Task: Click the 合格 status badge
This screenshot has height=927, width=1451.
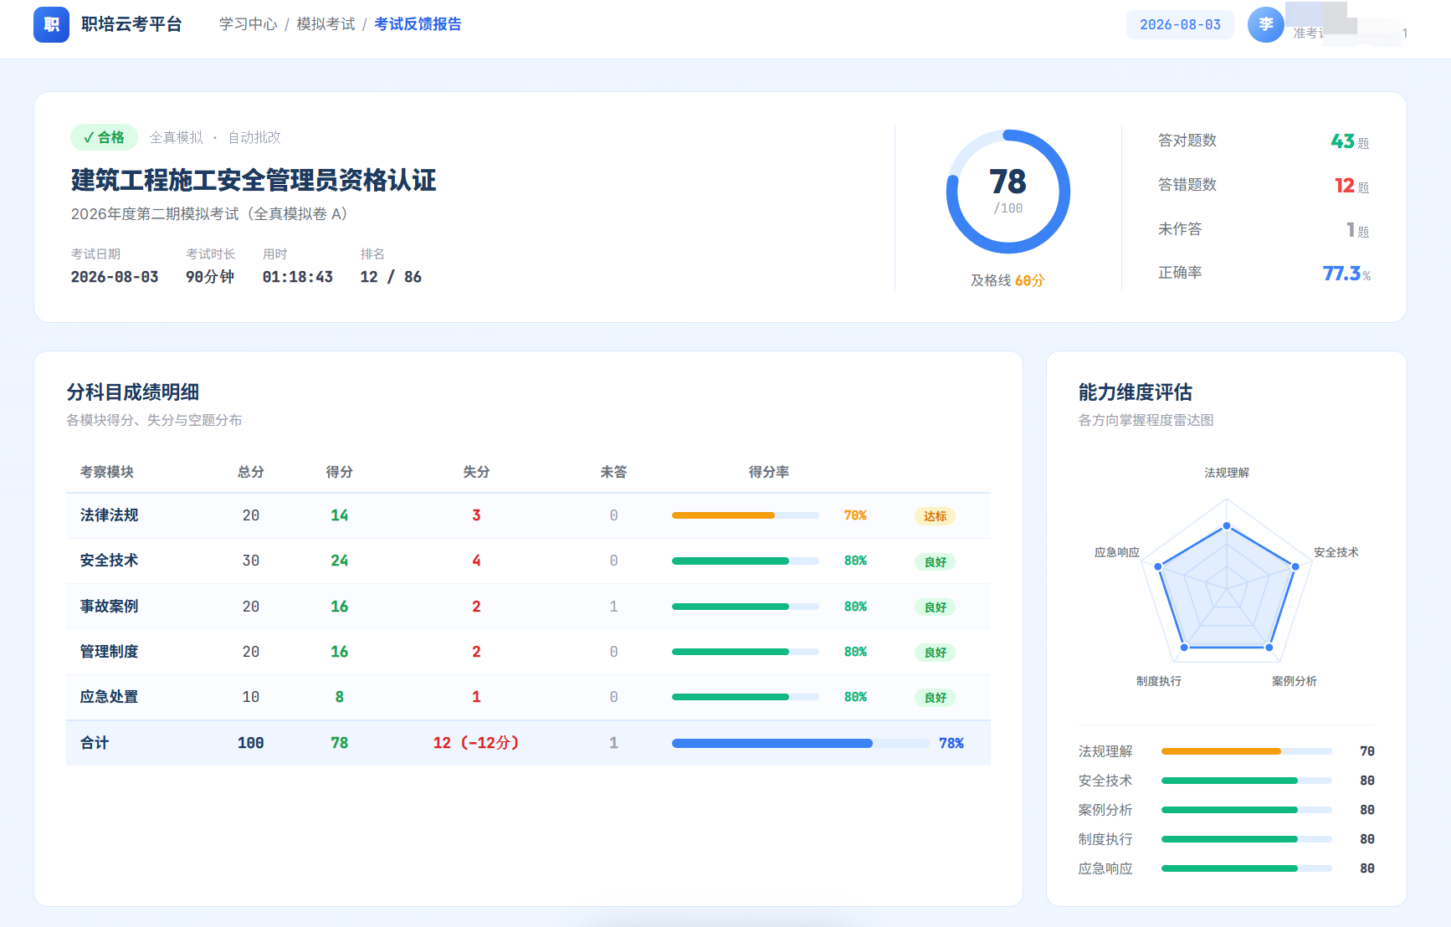Action: point(104,137)
